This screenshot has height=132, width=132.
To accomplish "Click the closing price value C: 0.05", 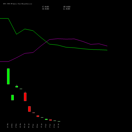I will coord(46,7).
